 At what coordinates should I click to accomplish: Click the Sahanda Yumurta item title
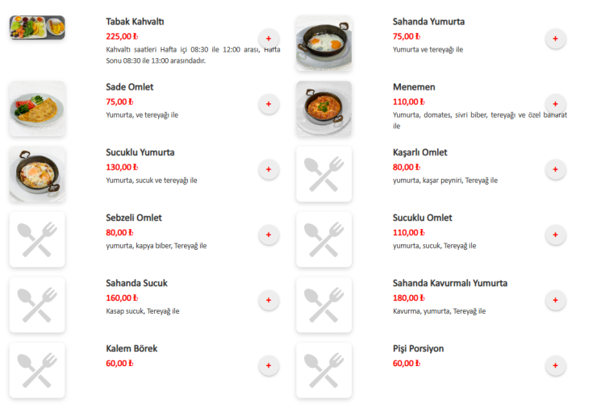pos(428,22)
